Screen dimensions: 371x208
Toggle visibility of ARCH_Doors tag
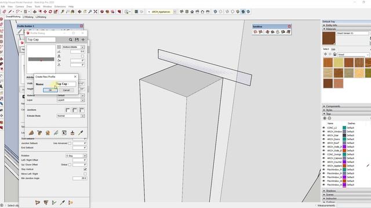tap(323, 139)
